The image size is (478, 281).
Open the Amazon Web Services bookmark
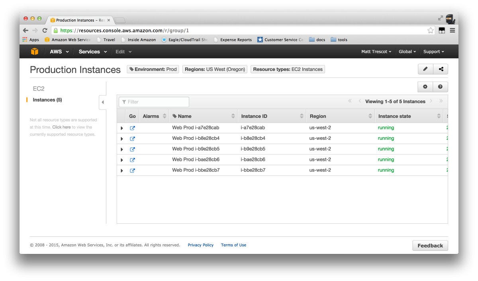pyautogui.click(x=67, y=39)
